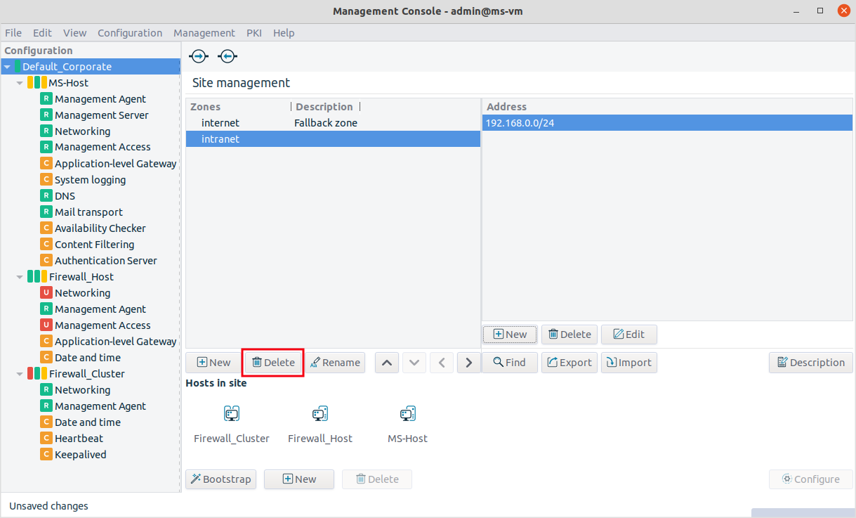
Task: Collapse the Firewall_Host tree branch
Action: [20, 276]
